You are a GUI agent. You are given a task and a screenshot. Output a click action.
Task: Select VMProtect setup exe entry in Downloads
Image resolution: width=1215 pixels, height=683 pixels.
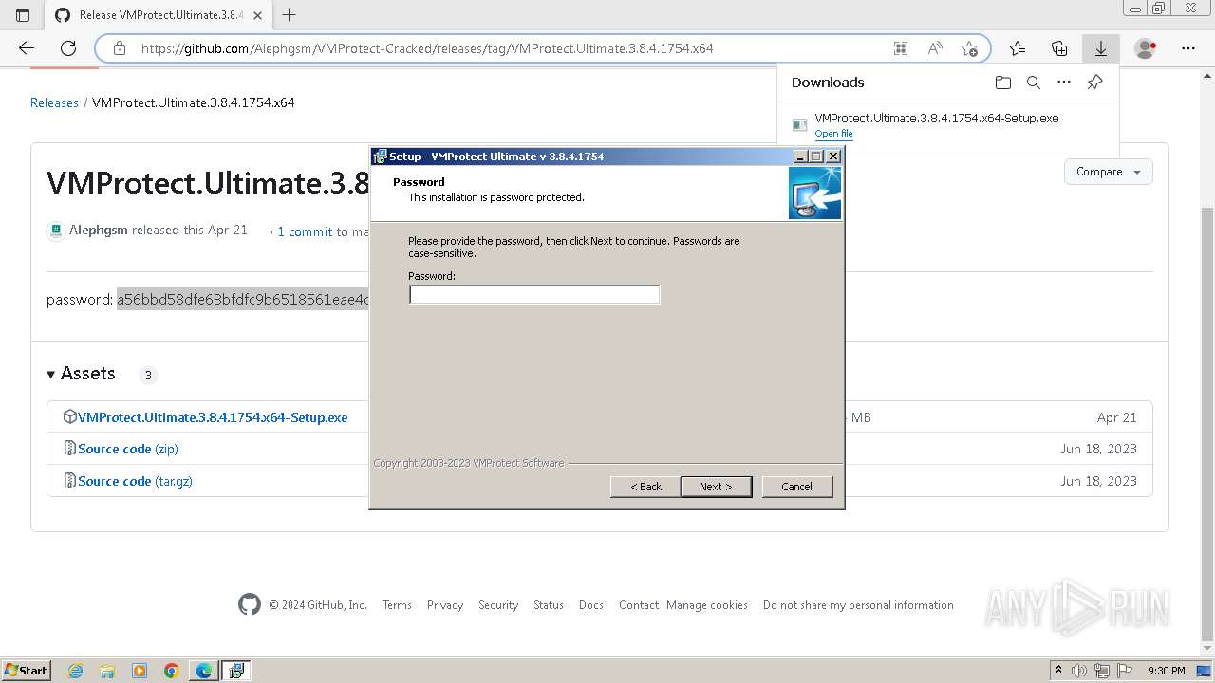936,118
